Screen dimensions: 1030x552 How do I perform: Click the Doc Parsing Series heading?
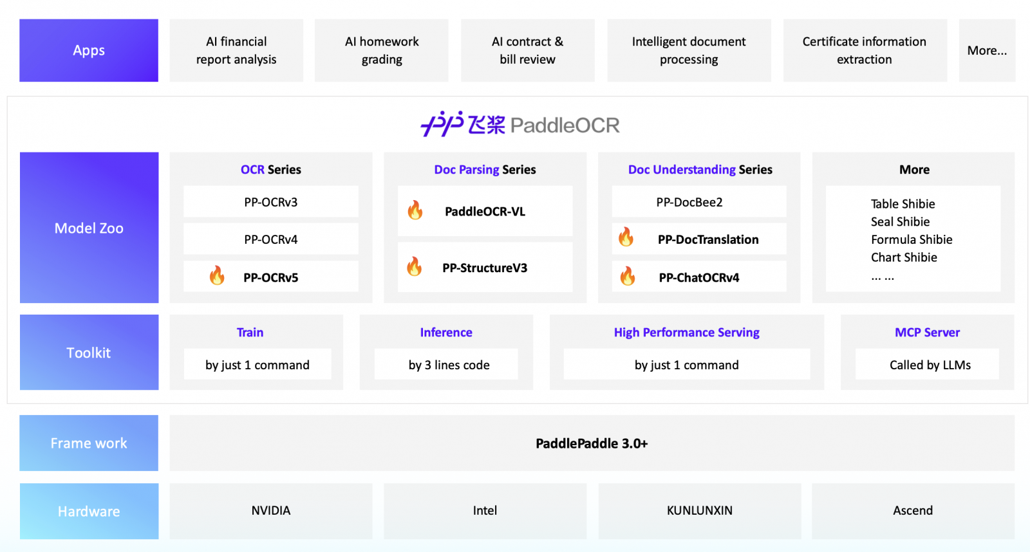[485, 170]
